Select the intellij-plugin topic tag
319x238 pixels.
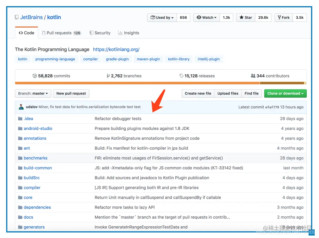[209, 59]
